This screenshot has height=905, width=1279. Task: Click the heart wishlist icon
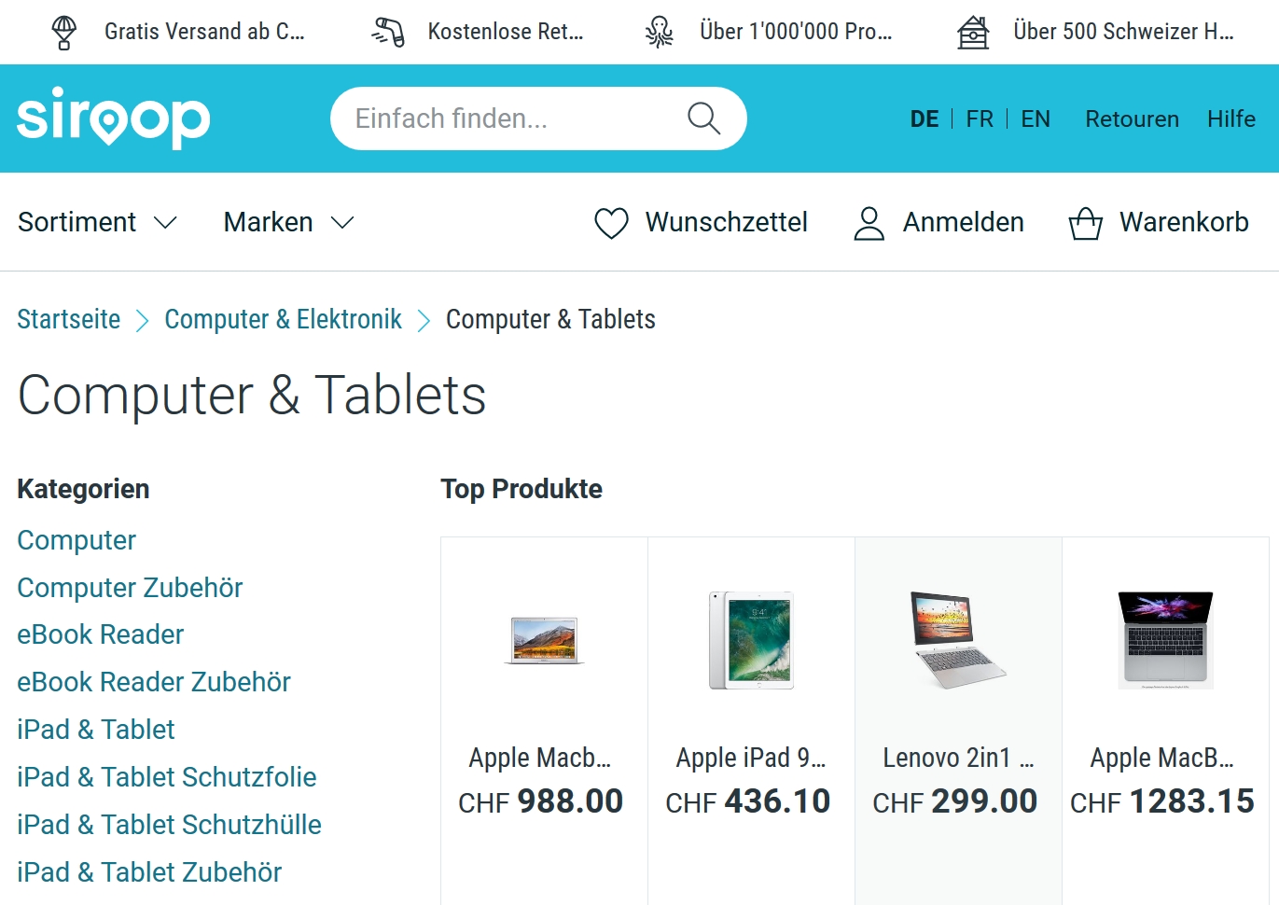point(611,223)
